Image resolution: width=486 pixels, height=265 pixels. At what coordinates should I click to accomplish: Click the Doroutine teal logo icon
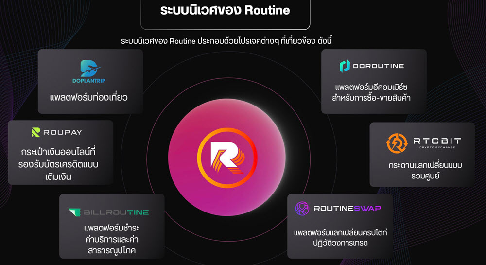point(345,66)
